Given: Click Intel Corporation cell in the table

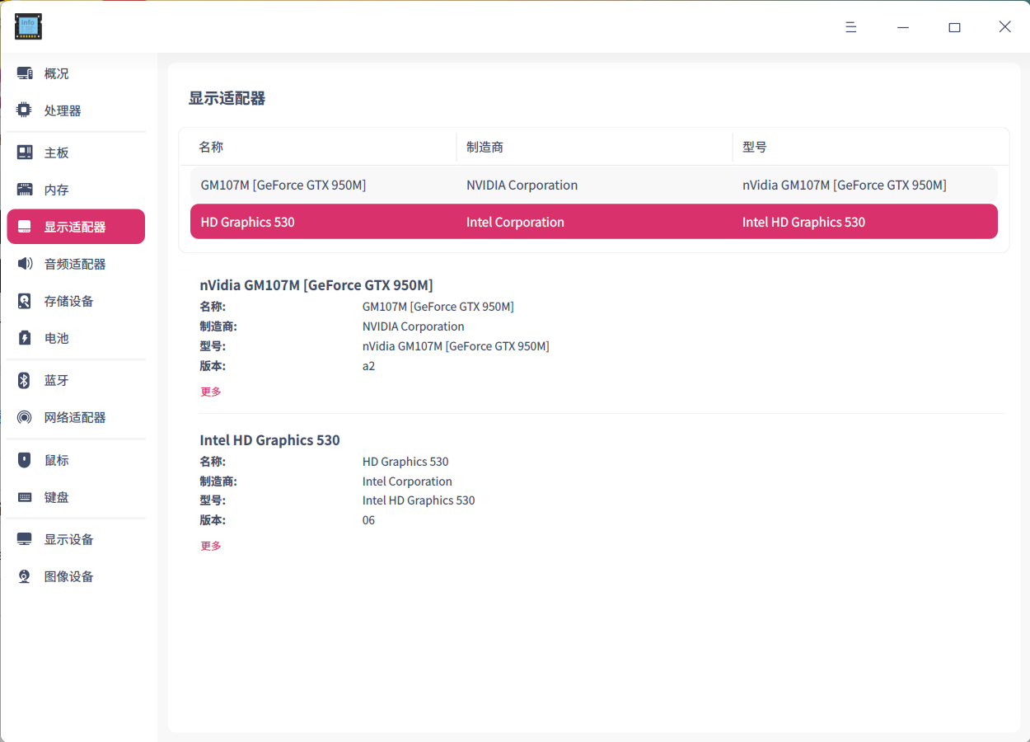Looking at the screenshot, I should [515, 222].
